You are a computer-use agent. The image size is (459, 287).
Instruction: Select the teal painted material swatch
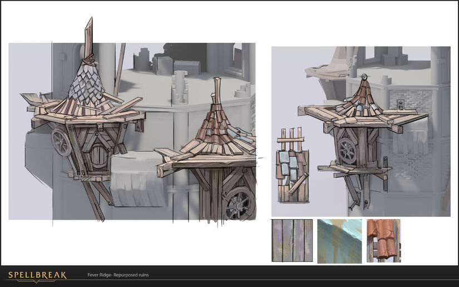[x=339, y=241]
